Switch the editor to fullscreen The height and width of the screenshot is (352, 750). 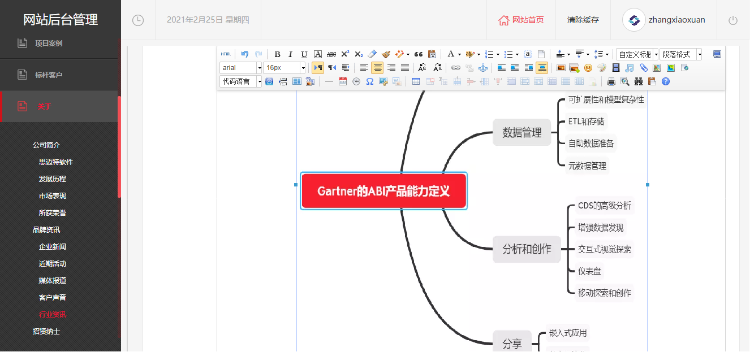coord(717,54)
